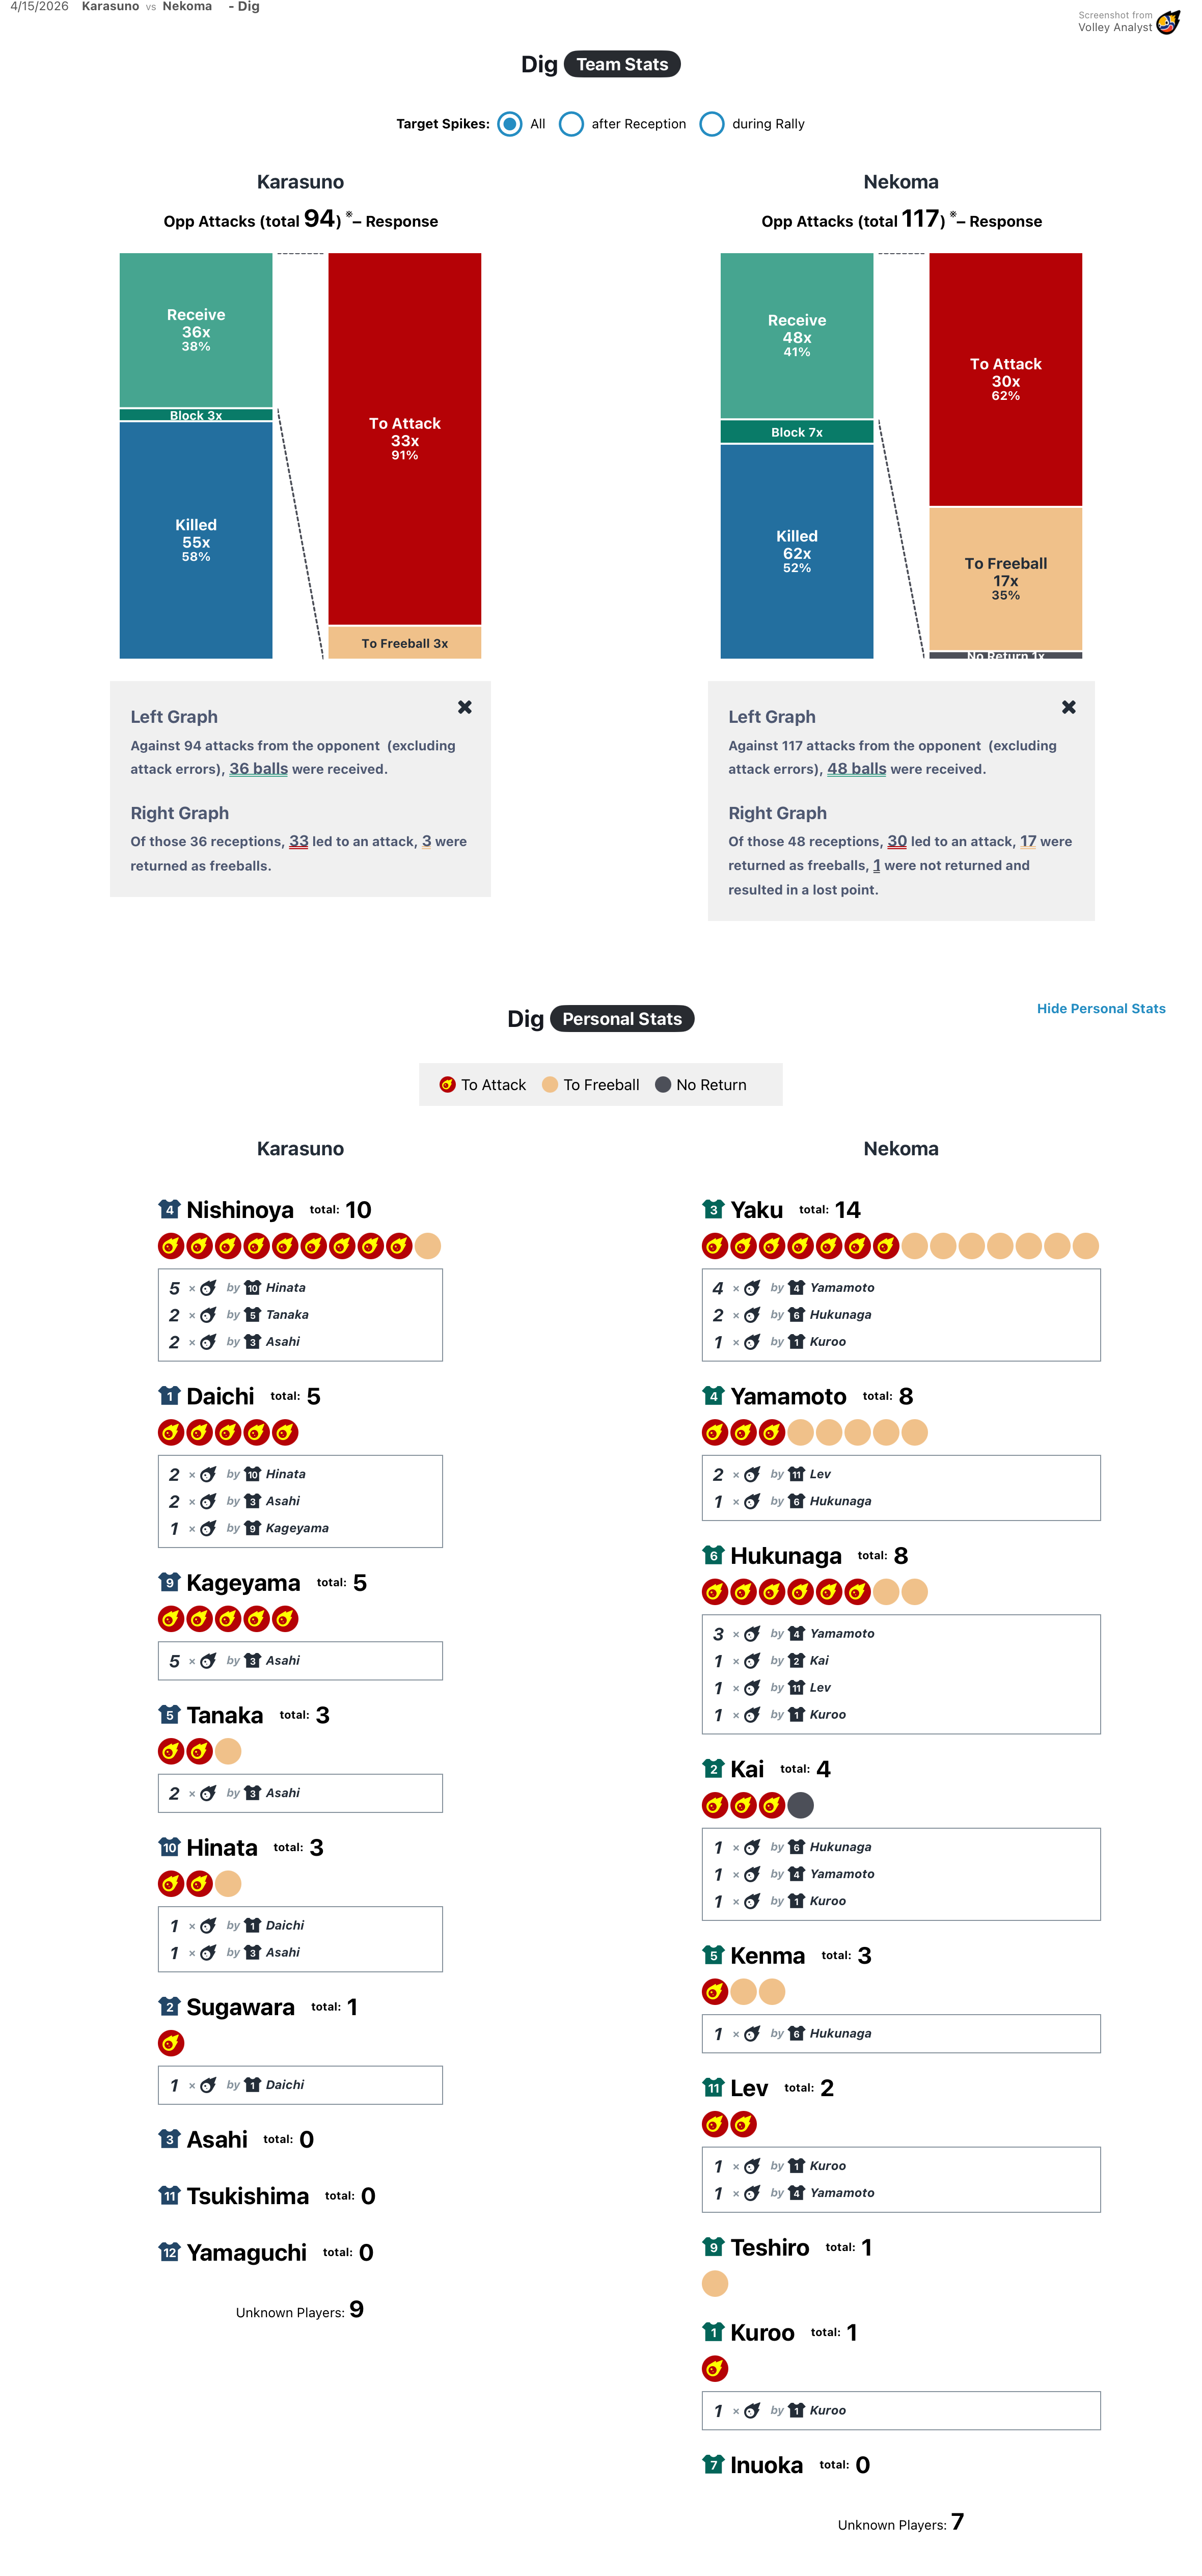
Task: Click Nishinoya's number 4 jersey icon
Action: [169, 1209]
